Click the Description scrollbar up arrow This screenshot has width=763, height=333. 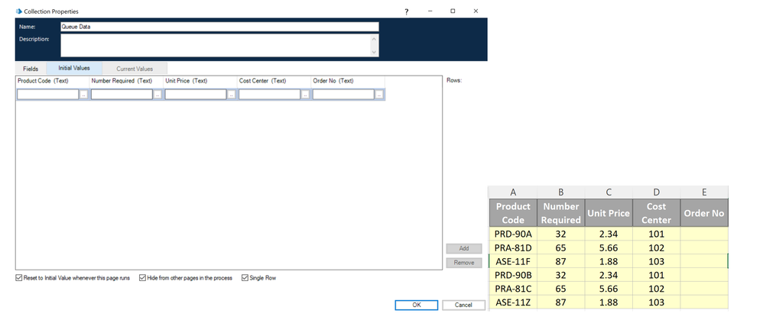pos(374,38)
